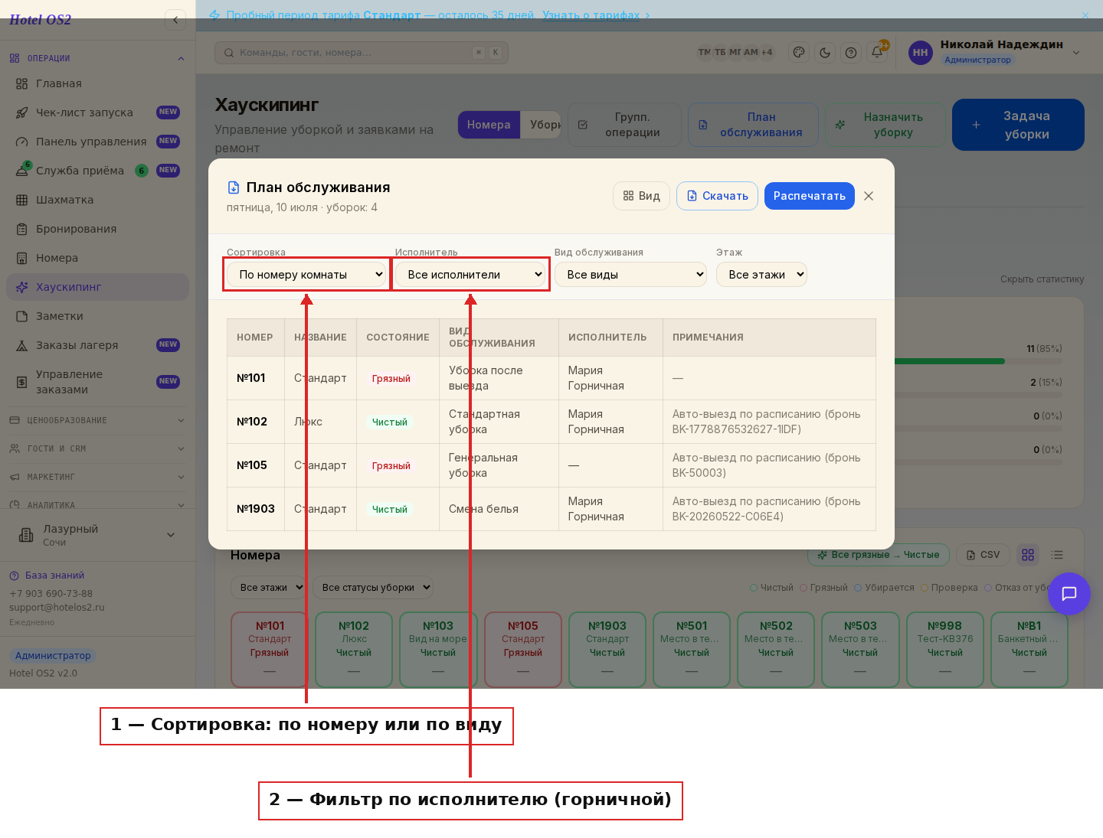1103x838 pixels.
Task: Open the Вид options in the dialog
Action: click(641, 196)
